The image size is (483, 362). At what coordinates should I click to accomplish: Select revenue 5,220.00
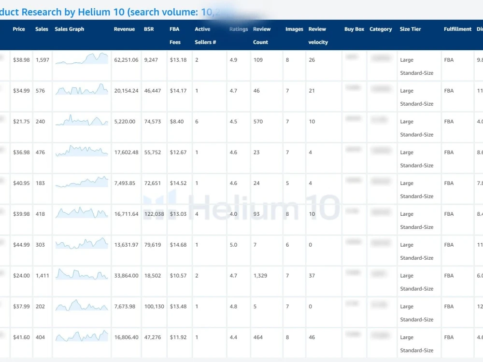pyautogui.click(x=125, y=121)
